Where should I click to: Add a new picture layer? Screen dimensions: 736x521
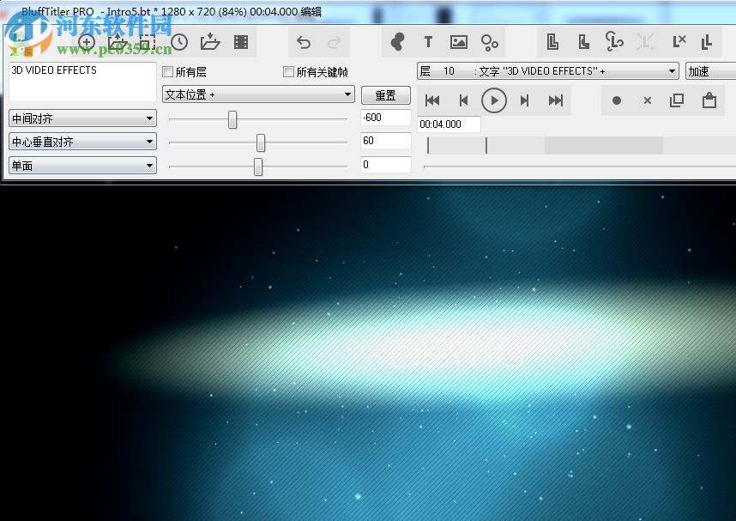459,42
